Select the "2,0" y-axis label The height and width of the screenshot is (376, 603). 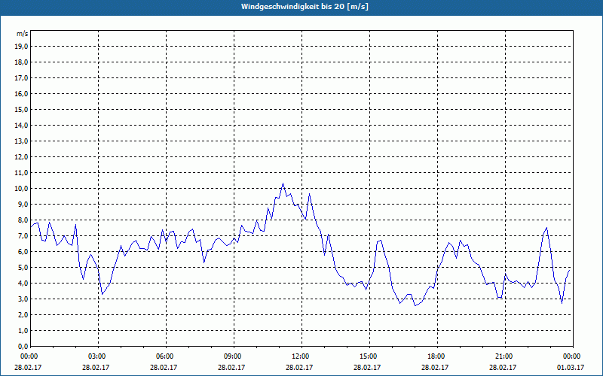tap(23, 315)
